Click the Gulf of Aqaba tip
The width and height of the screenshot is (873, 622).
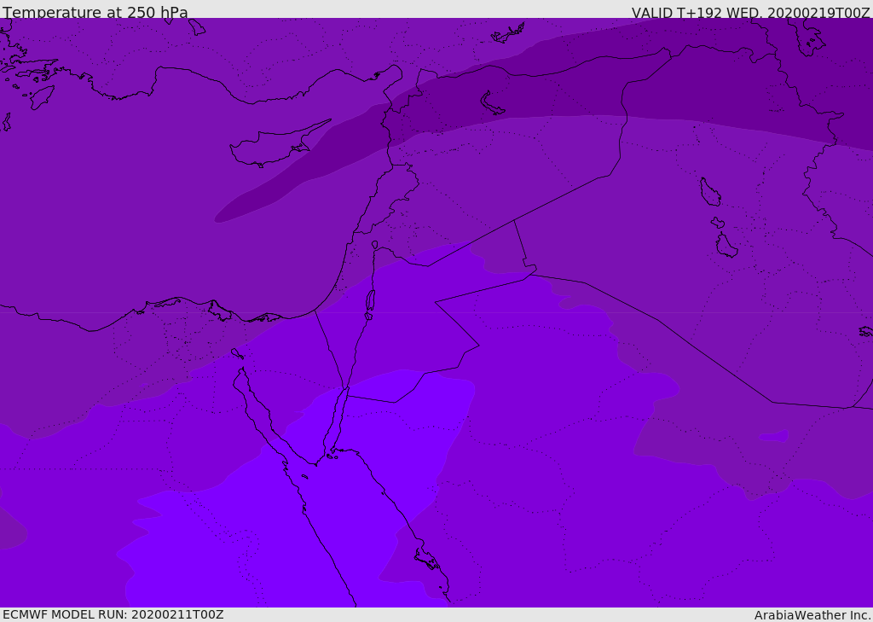click(x=346, y=388)
